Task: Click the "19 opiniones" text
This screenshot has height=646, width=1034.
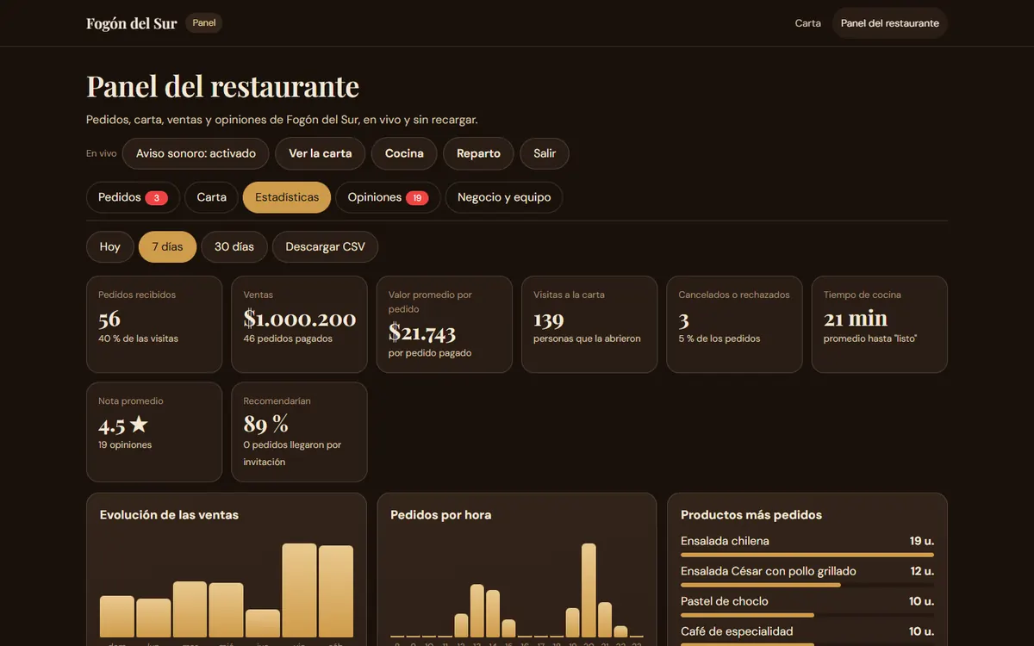Action: point(125,445)
